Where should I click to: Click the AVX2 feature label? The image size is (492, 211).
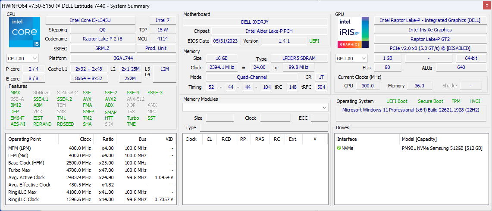pos(111,99)
